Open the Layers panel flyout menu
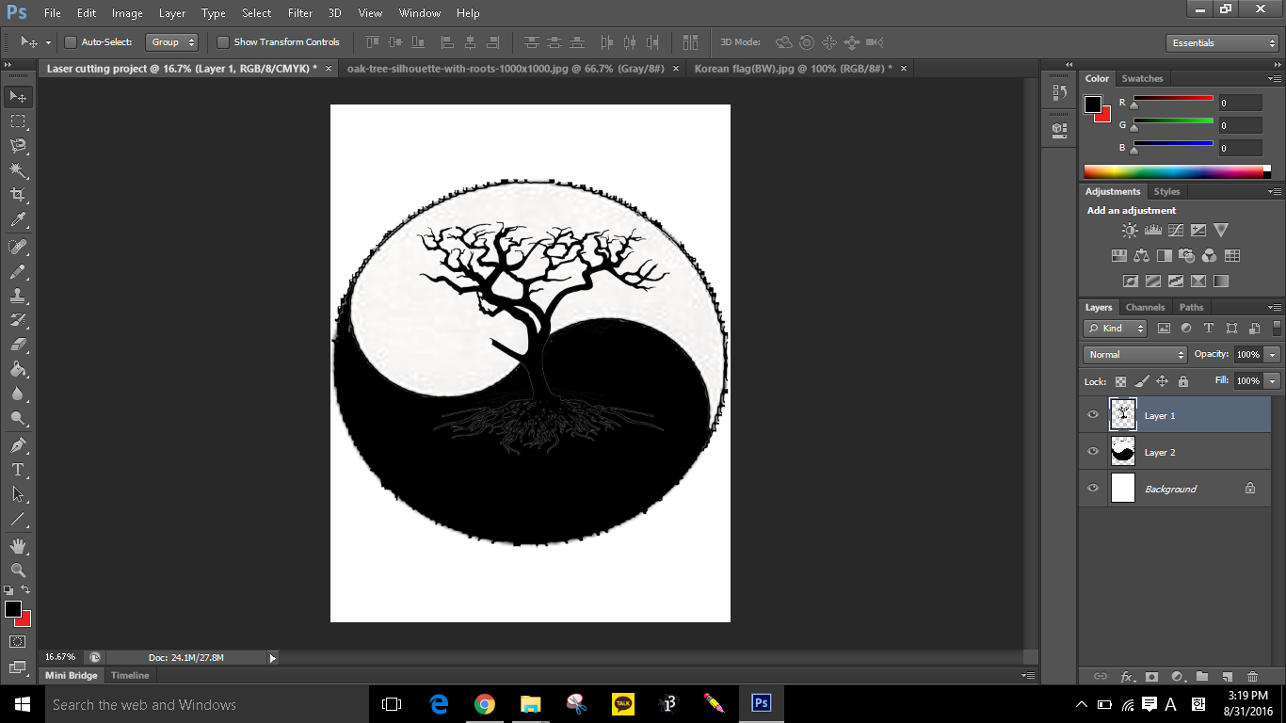Screen dimensions: 1286x723 [x=1275, y=308]
